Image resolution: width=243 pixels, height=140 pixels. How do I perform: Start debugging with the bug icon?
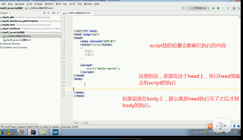pos(218,8)
